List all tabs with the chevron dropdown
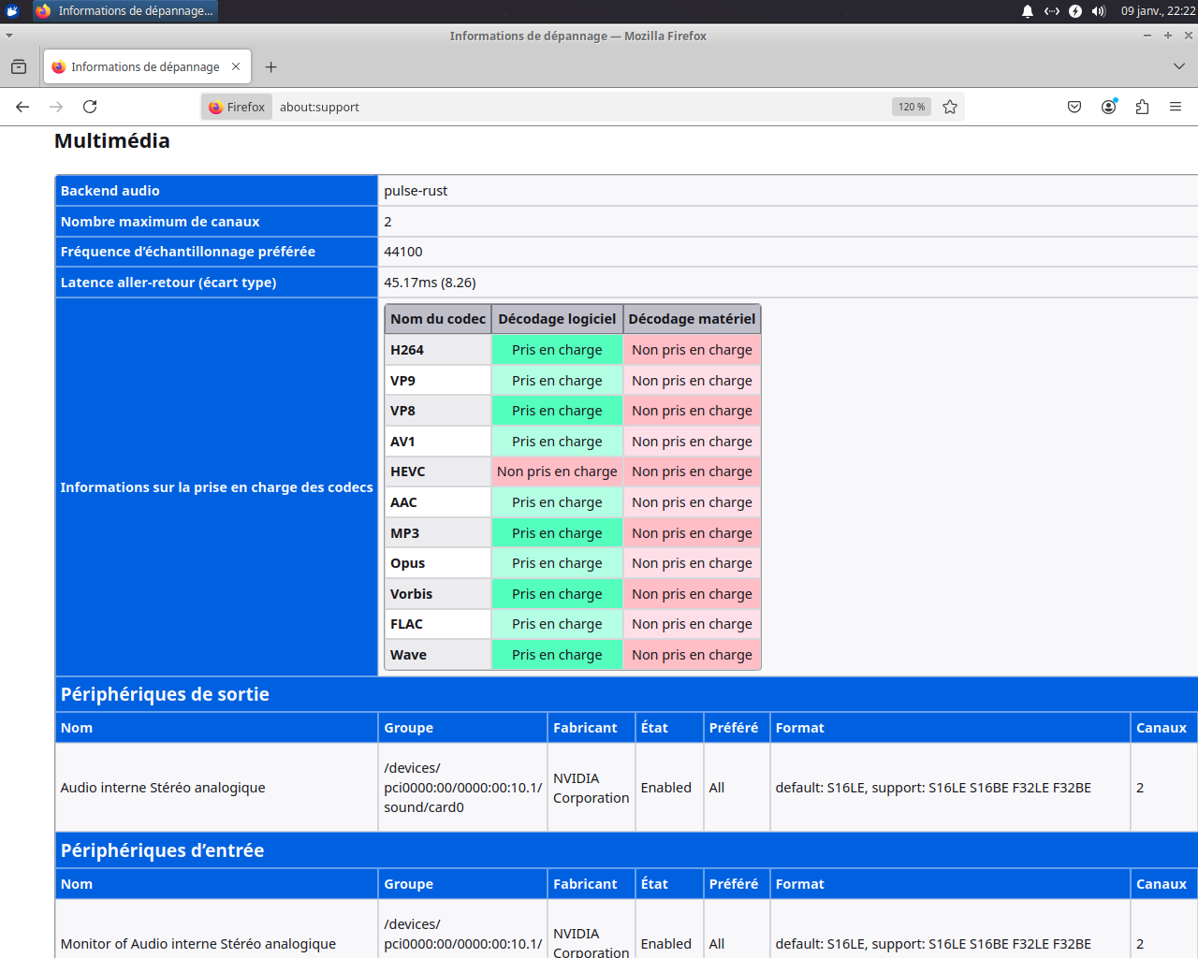 1178,66
